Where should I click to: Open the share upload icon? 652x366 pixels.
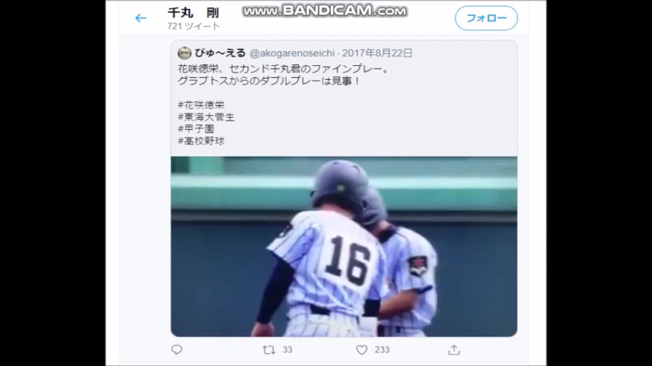tap(454, 350)
